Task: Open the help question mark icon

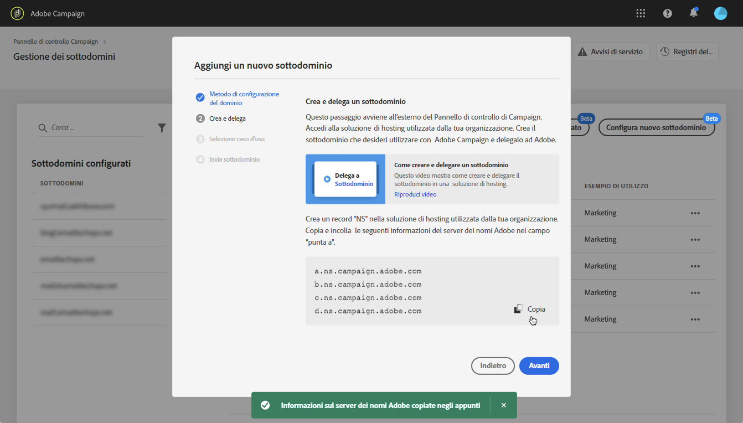Action: [668, 13]
